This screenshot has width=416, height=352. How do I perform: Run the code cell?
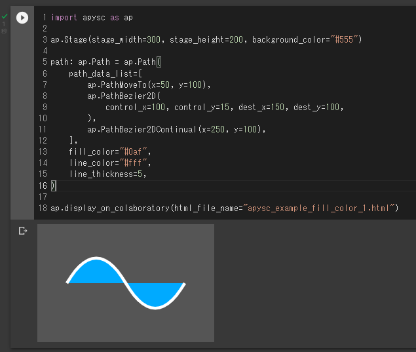tap(22, 18)
